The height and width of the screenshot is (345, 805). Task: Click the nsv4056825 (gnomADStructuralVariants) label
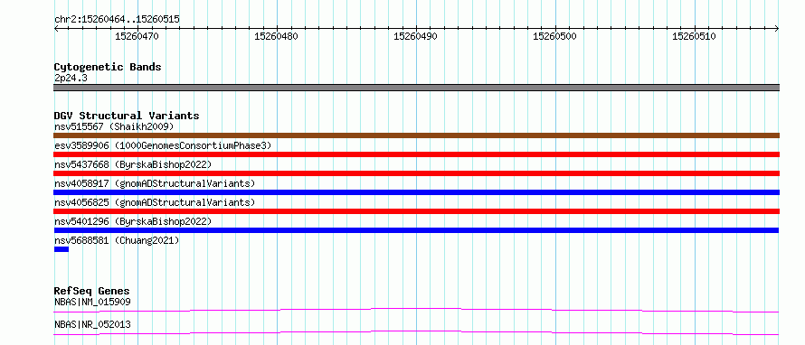tap(155, 202)
